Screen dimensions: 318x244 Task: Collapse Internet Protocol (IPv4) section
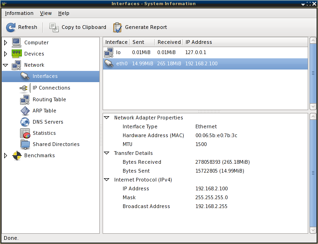pos(107,180)
